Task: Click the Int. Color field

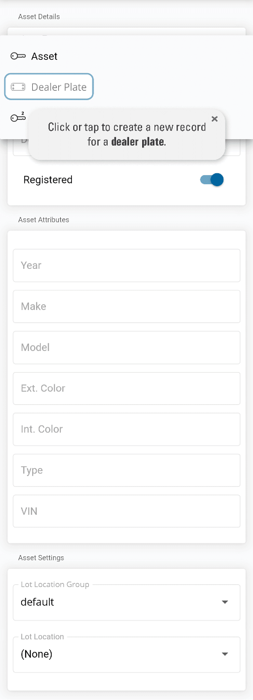Action: pyautogui.click(x=126, y=429)
